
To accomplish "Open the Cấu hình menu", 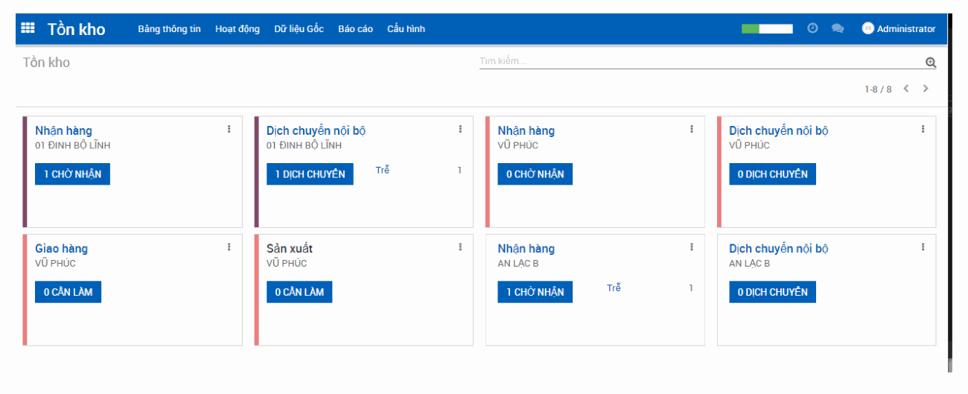I will (x=406, y=29).
